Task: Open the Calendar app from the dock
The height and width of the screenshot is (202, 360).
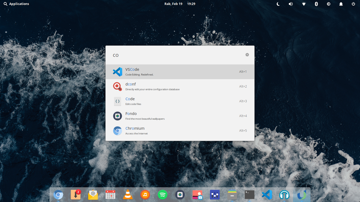Action: pyautogui.click(x=110, y=195)
